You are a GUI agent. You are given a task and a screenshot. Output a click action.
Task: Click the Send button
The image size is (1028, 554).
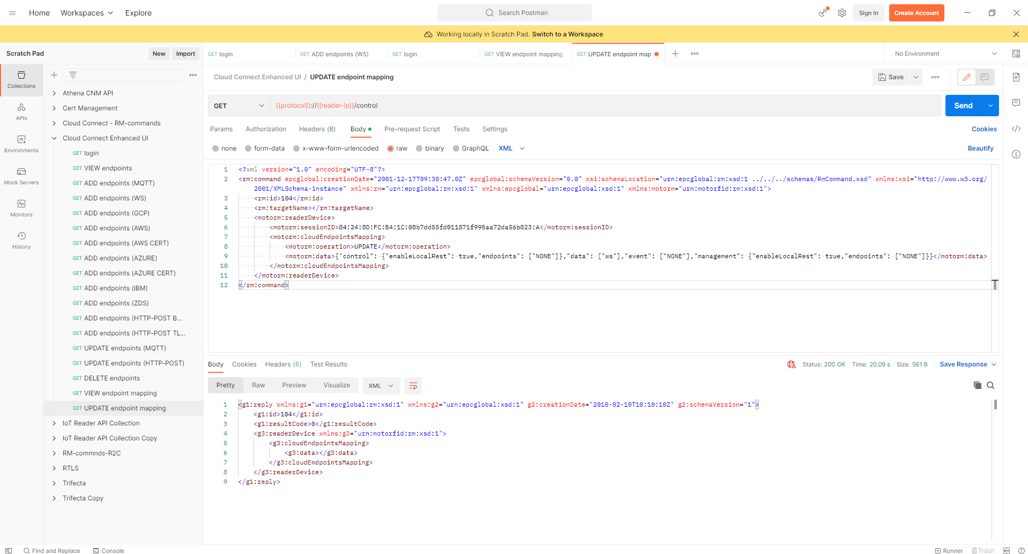coord(963,106)
